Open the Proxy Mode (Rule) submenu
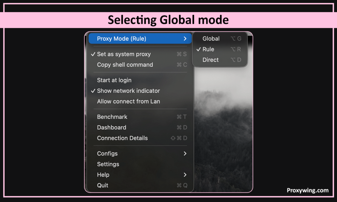The height and width of the screenshot is (202, 337). pos(122,38)
